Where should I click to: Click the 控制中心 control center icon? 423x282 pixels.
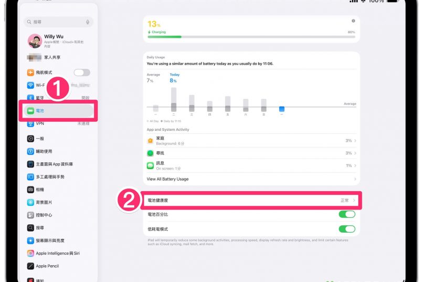31,215
